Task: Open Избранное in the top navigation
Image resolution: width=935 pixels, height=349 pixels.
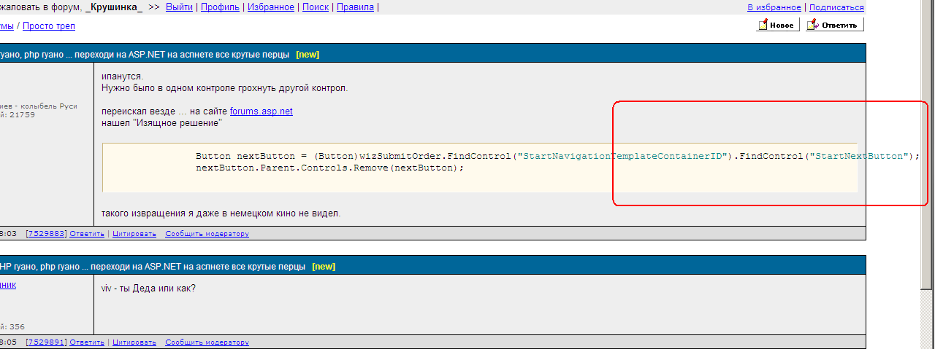Action: (270, 7)
